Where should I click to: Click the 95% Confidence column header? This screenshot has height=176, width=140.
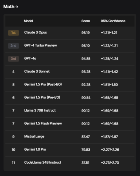coord(113,21)
